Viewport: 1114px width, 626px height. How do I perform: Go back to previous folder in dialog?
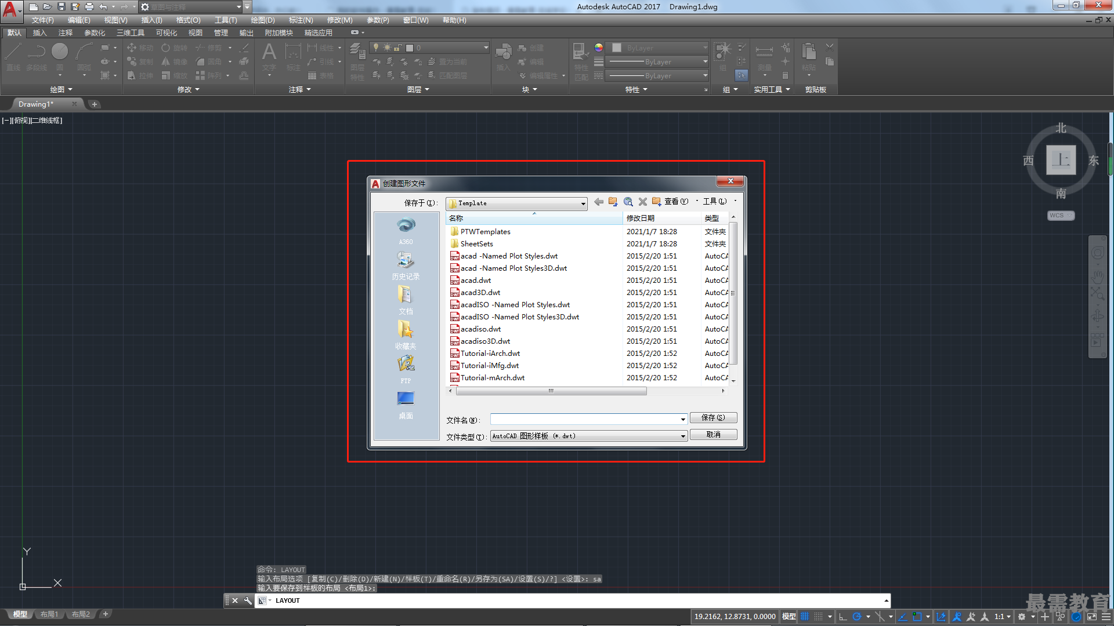pos(599,202)
